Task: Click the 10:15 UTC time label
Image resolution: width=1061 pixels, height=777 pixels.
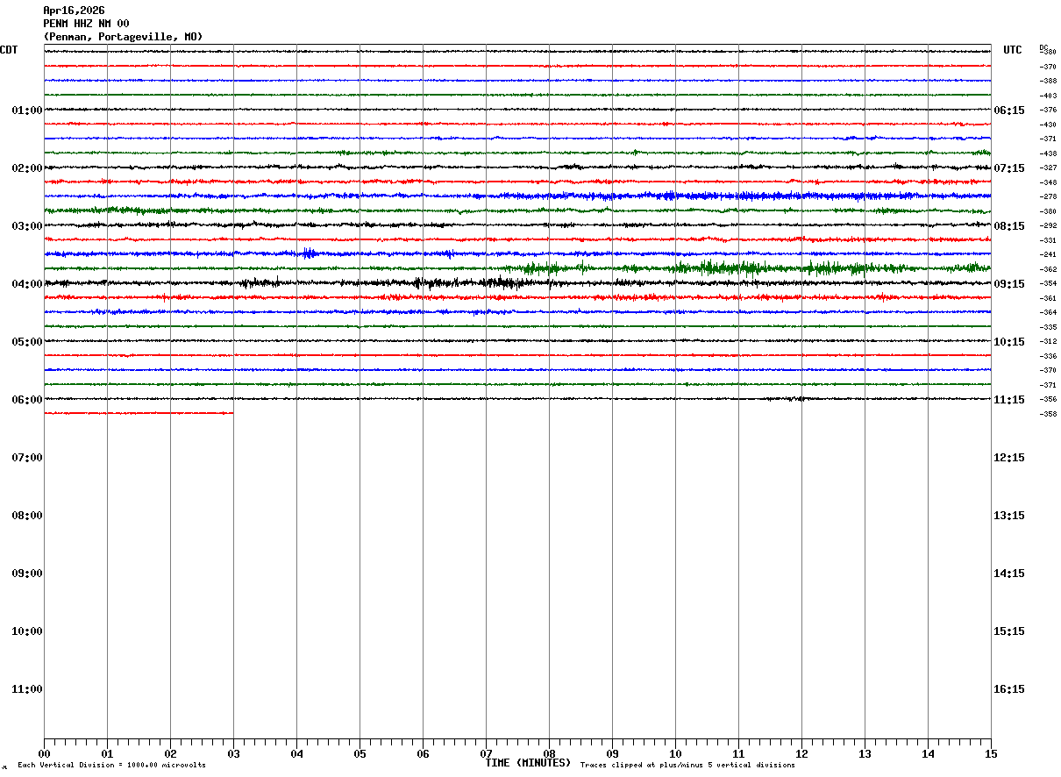Action: pos(1009,342)
